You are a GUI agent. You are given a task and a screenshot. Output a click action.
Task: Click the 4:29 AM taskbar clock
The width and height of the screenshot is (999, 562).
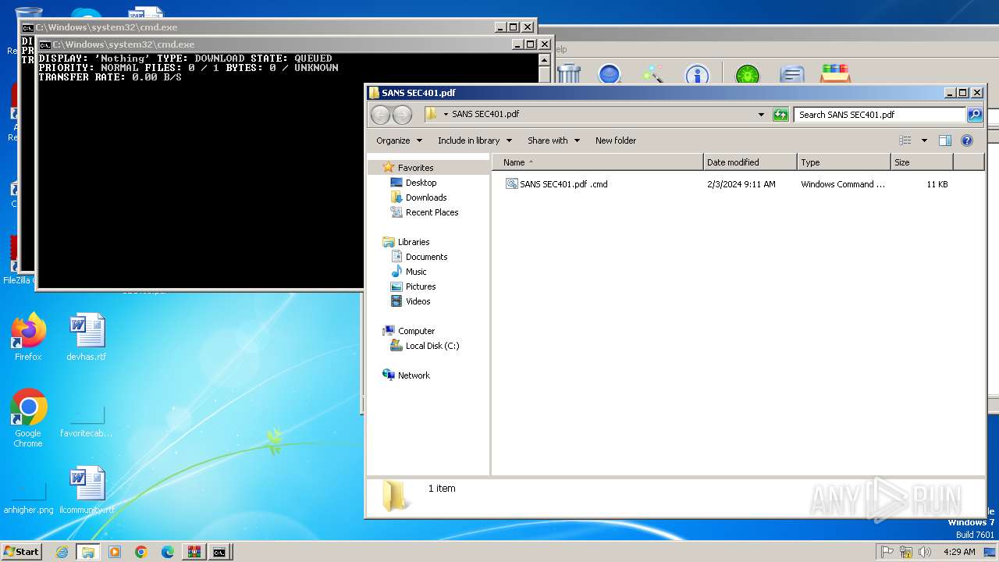959,552
